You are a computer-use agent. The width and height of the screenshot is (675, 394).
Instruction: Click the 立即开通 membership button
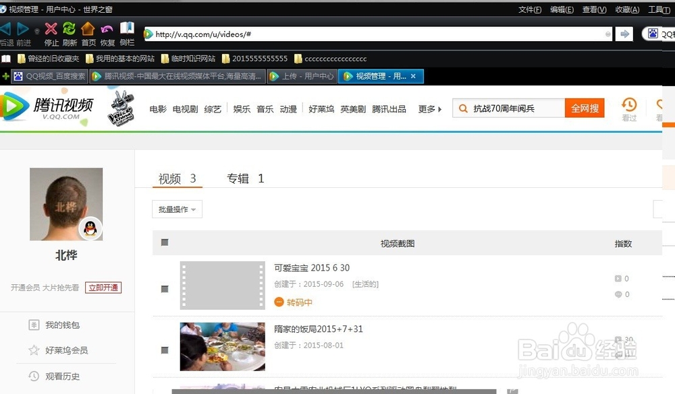coord(103,288)
